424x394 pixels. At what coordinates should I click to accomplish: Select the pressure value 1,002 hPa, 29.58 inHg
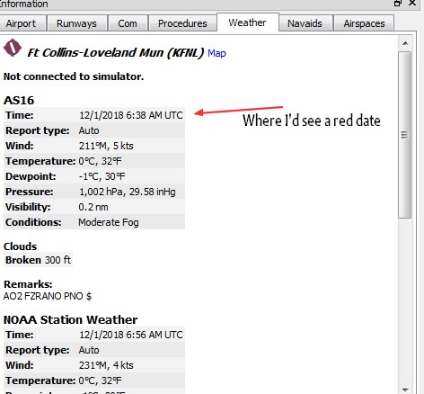(x=128, y=192)
